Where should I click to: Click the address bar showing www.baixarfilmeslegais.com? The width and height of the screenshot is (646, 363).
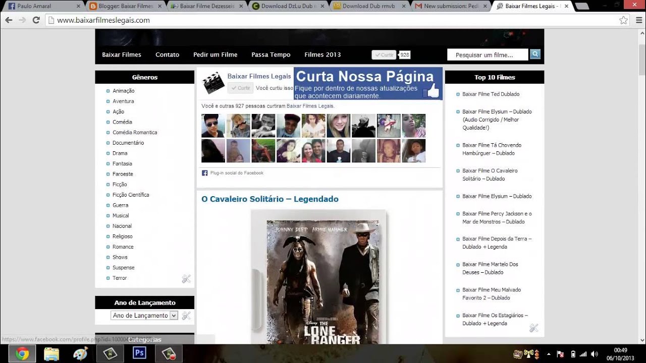tap(333, 20)
